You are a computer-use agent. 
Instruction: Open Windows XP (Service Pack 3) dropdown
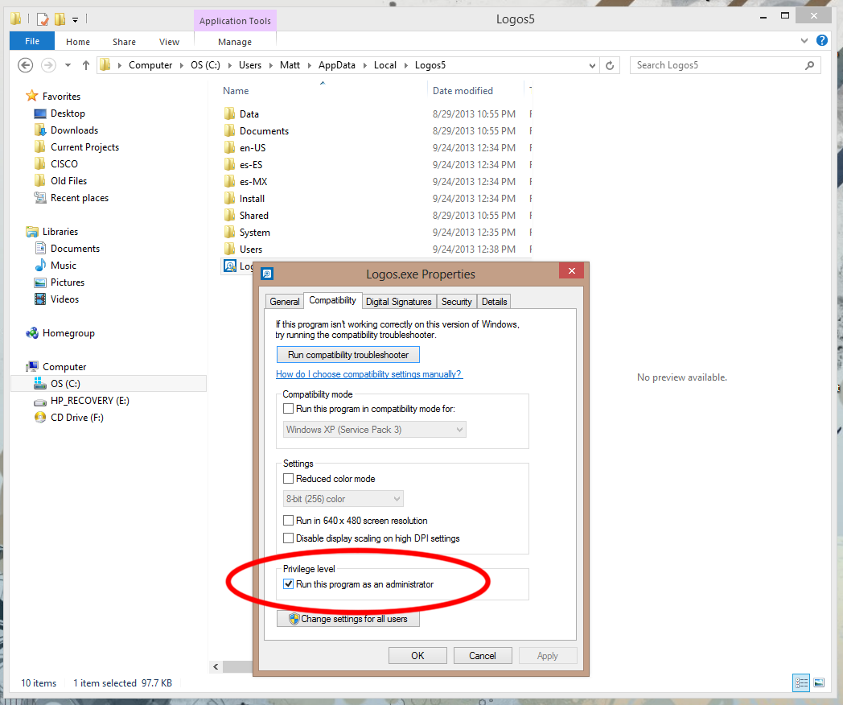375,430
